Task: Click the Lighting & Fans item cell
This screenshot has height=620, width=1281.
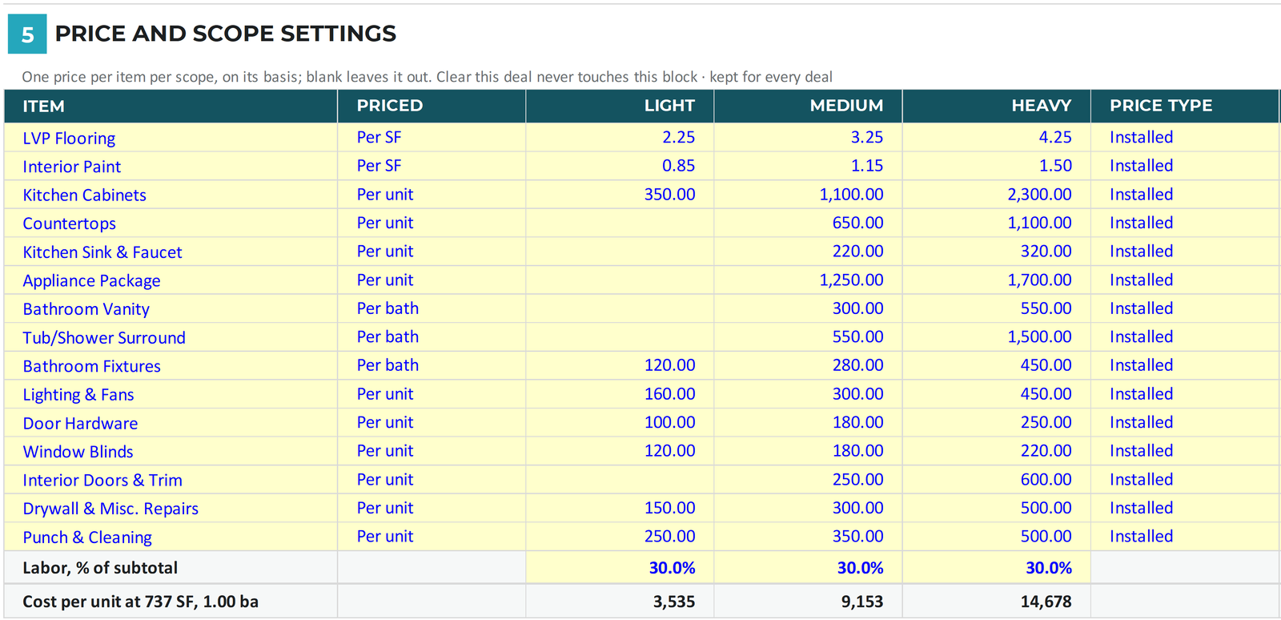Action: coord(171,394)
